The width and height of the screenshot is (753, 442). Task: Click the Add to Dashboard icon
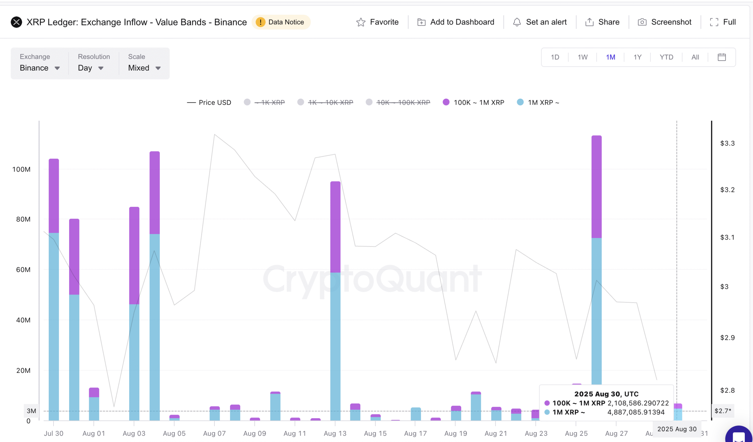[x=422, y=22]
